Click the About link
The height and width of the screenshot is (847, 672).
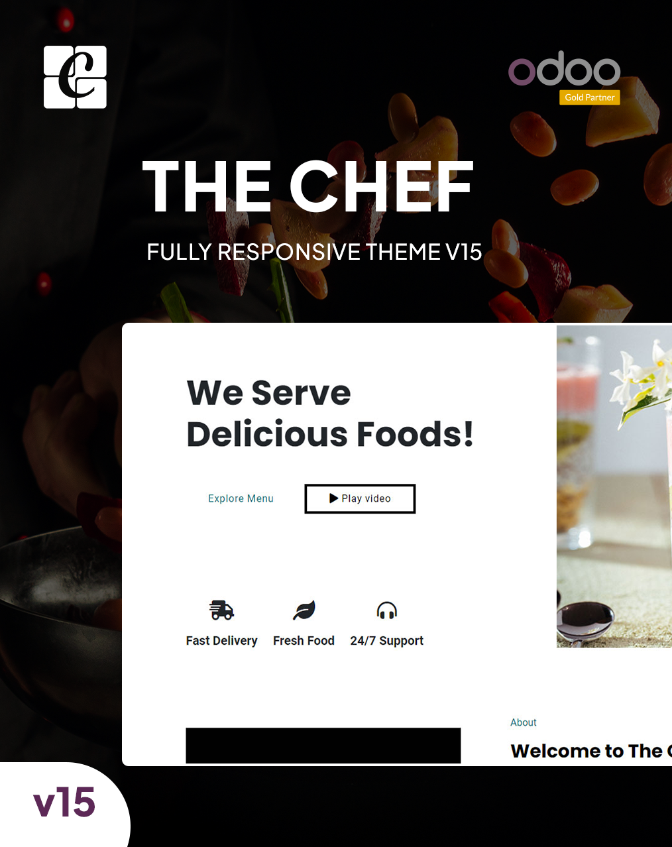524,722
